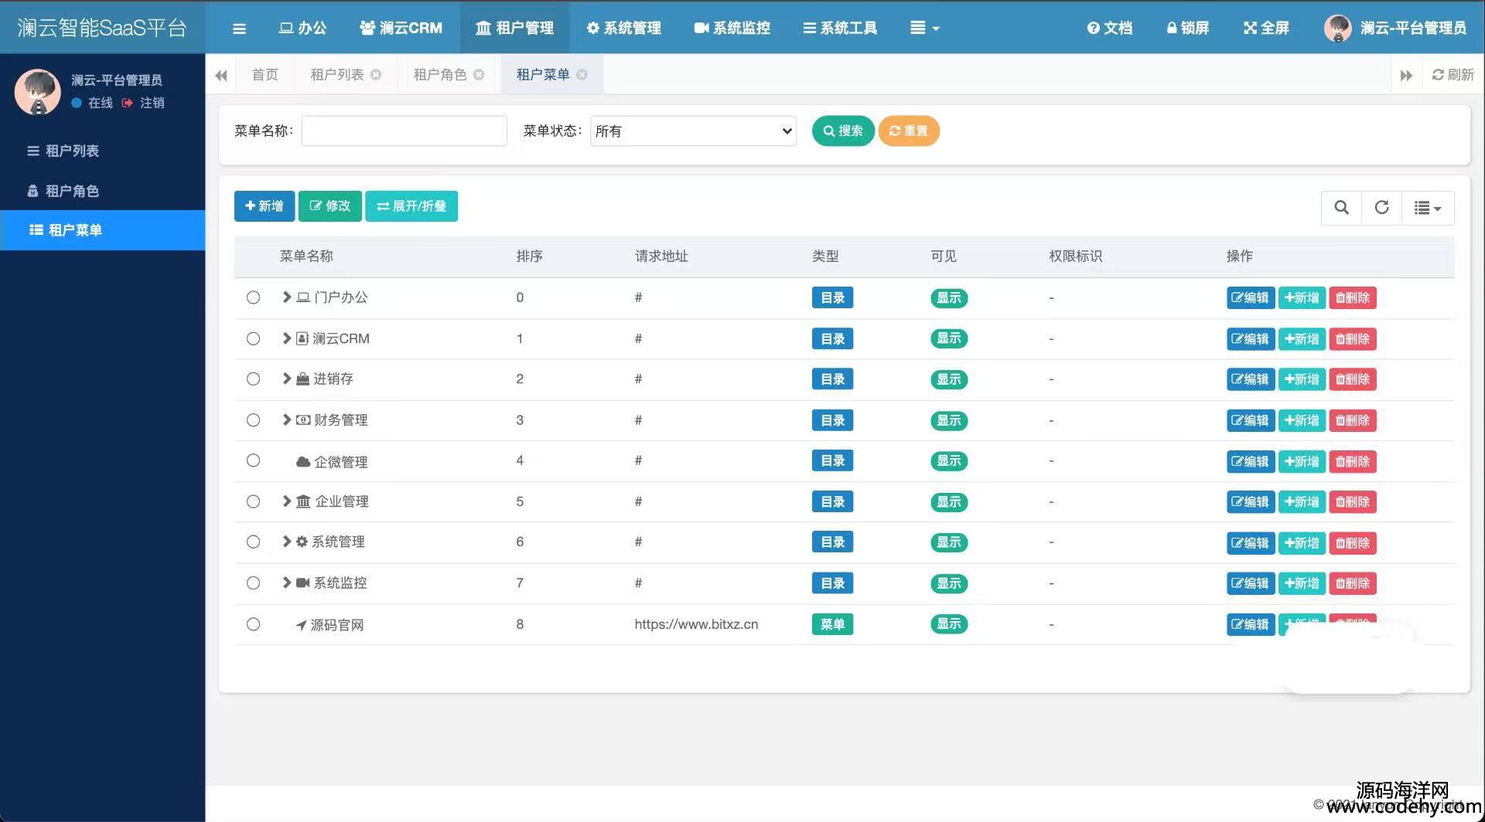This screenshot has width=1485, height=822.
Task: Expand the more-menus list dropdown in navbar
Action: click(924, 29)
